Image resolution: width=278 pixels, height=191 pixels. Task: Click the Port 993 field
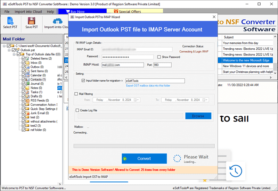[x=162, y=65]
